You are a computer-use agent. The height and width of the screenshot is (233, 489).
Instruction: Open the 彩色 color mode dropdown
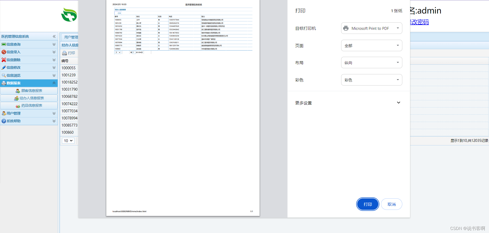(371, 80)
